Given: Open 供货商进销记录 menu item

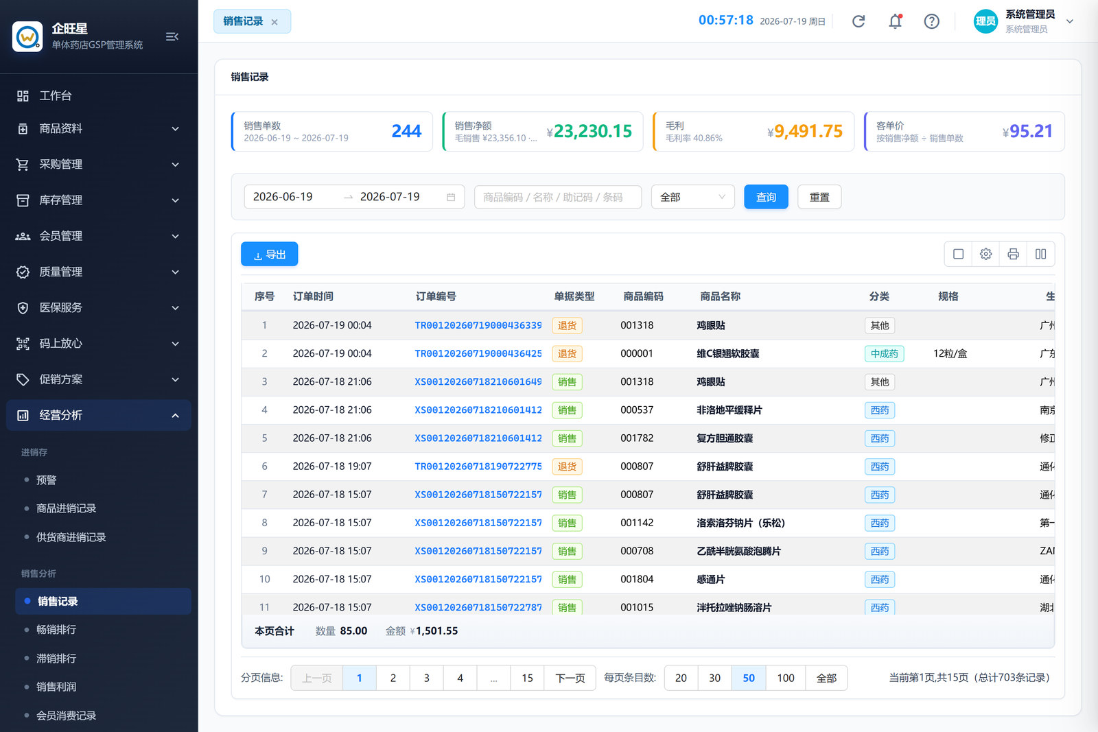Looking at the screenshot, I should (x=103, y=537).
